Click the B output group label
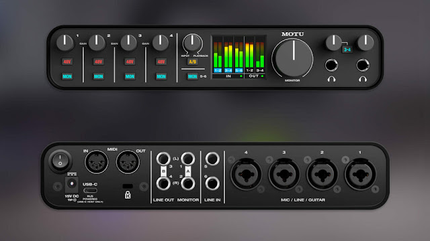The image size is (430, 241). pos(163,171)
